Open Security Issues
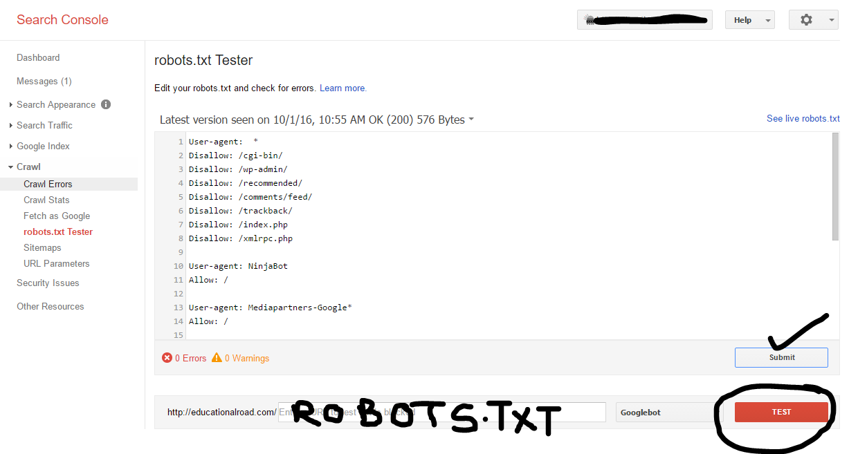Viewport: 849px width, 454px height. [48, 283]
